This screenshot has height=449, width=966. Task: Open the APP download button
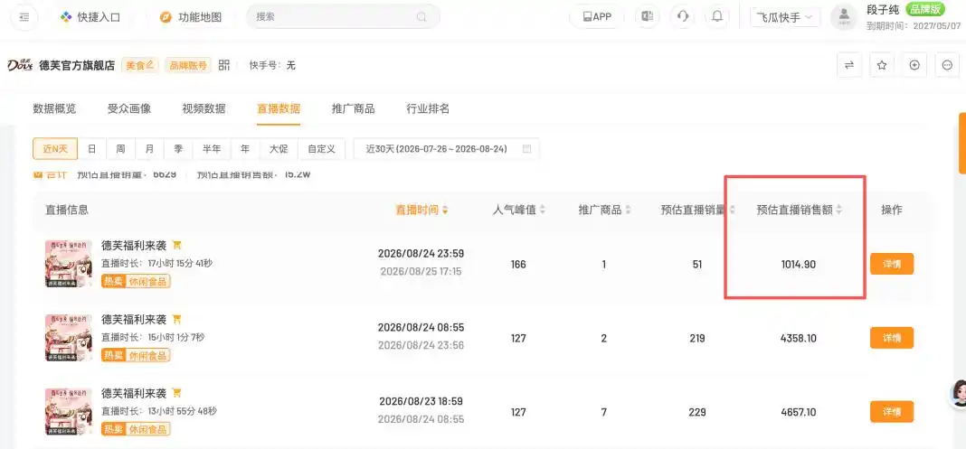tap(596, 16)
